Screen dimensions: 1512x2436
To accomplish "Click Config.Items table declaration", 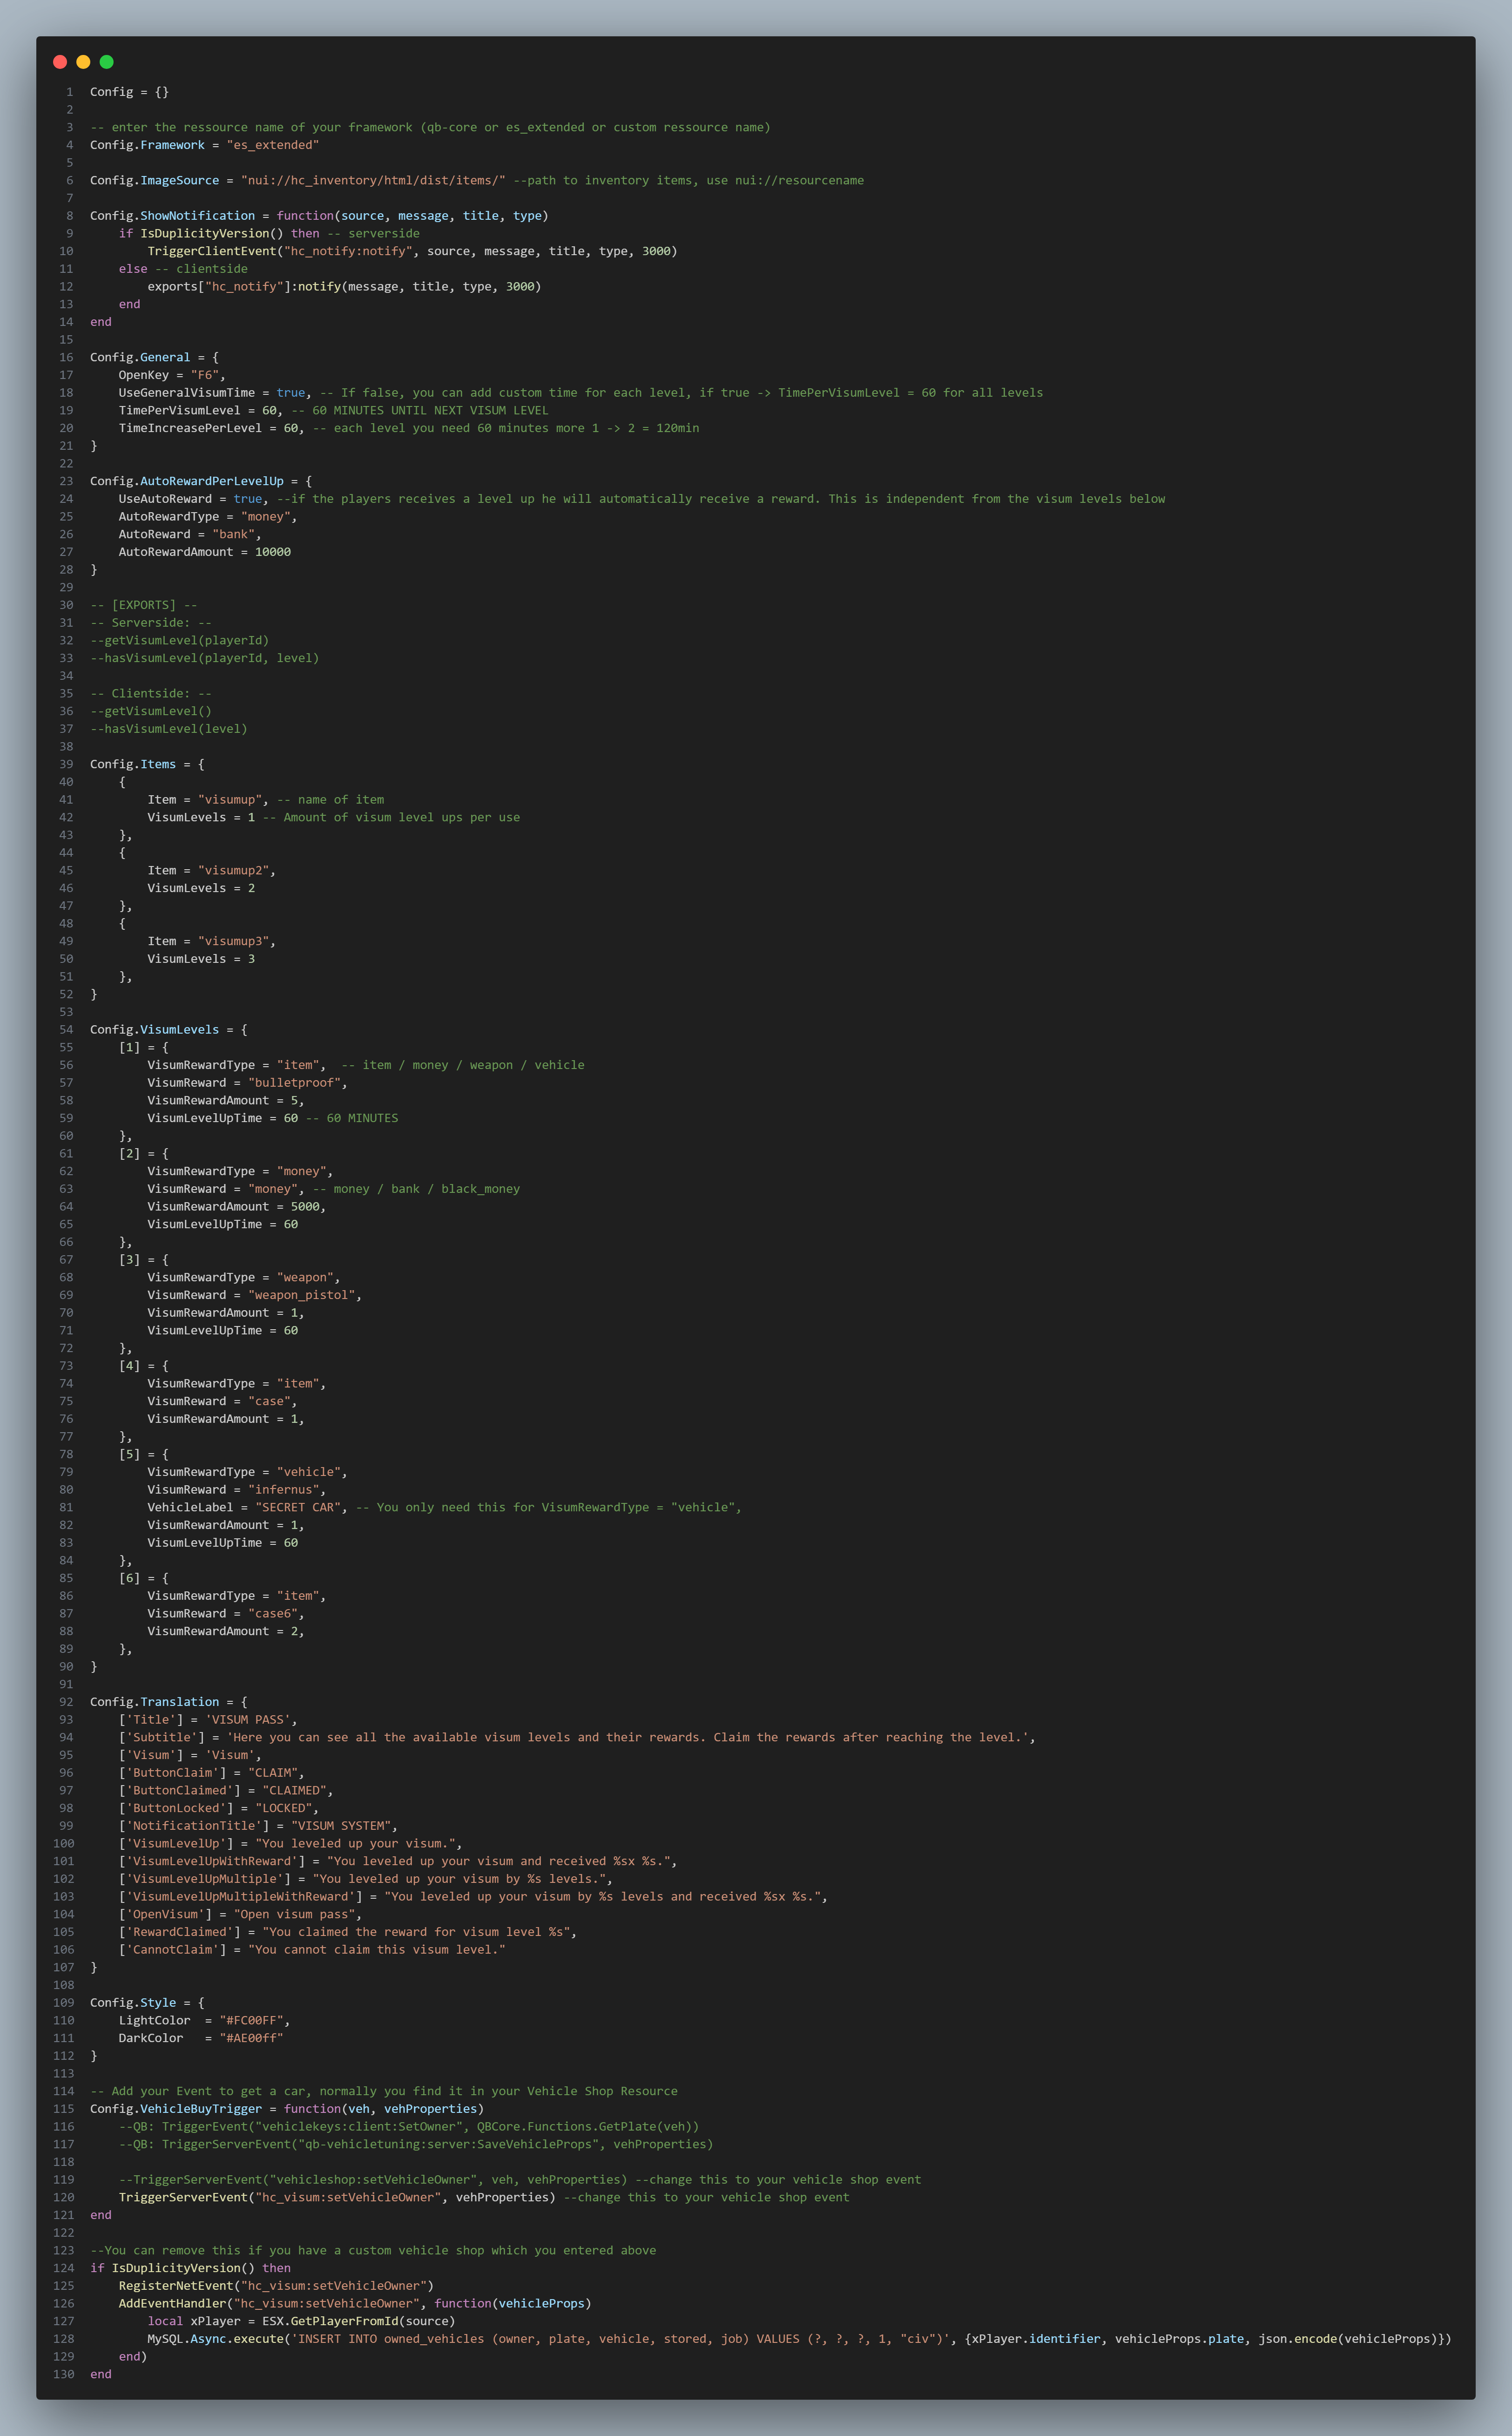I will tap(147, 765).
